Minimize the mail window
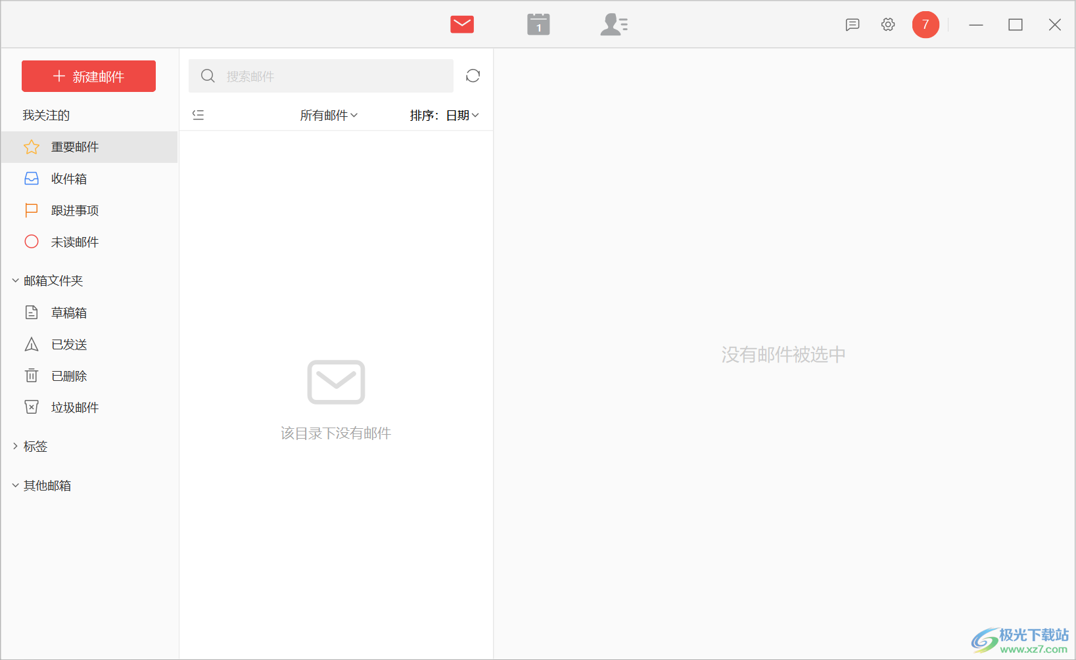 [x=976, y=25]
